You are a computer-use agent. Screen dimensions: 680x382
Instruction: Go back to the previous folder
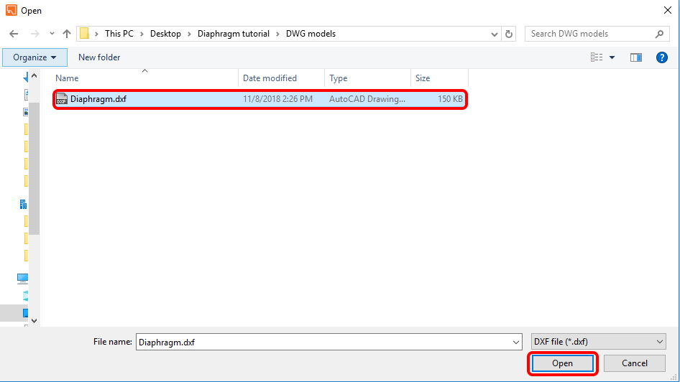[x=14, y=34]
